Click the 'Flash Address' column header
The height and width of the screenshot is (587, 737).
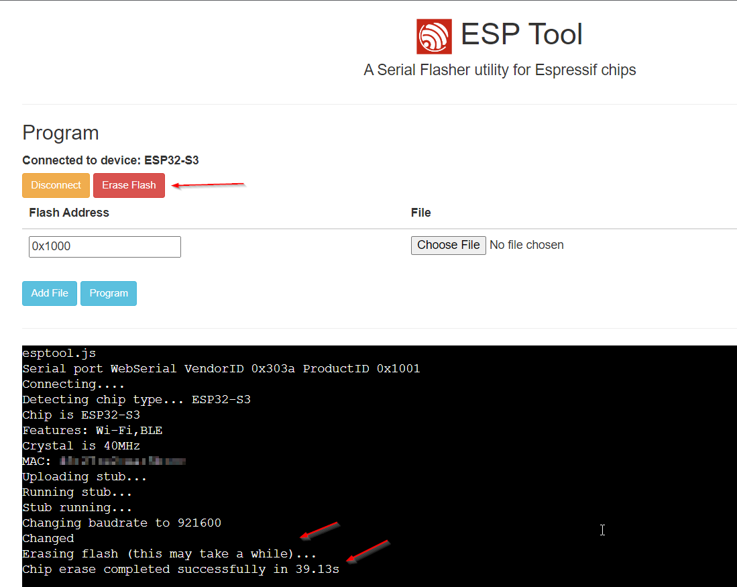pyautogui.click(x=69, y=213)
